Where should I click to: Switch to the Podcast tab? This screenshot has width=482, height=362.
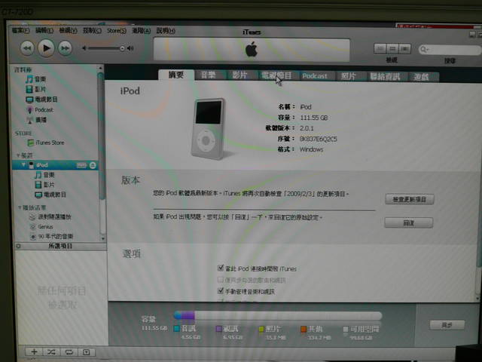[x=315, y=76]
